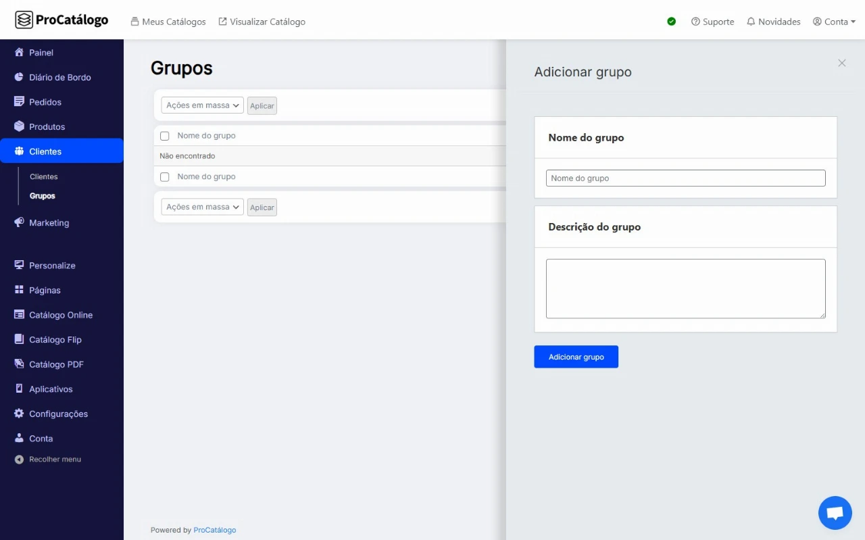Image resolution: width=865 pixels, height=540 pixels.
Task: Click the Marketing megaphone icon
Action: coord(19,223)
